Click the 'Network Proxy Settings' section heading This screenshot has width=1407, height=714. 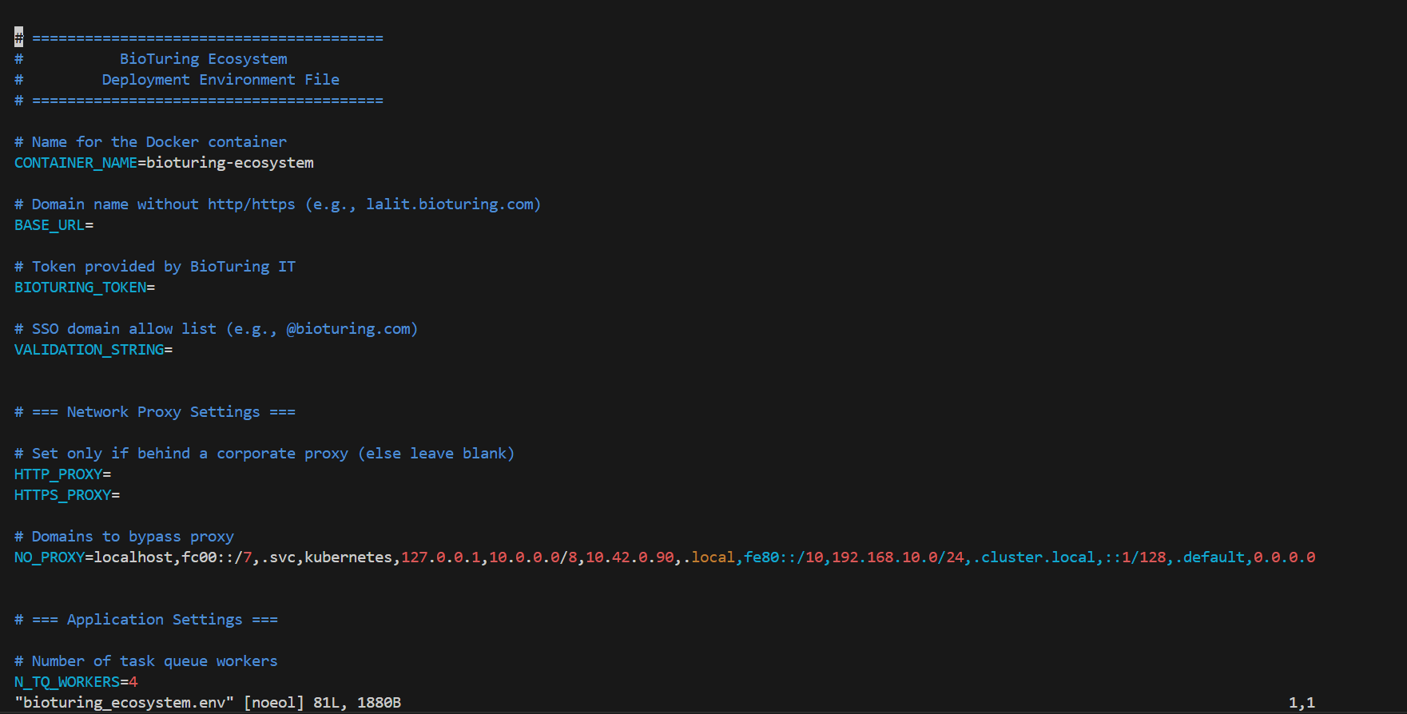tap(163, 412)
